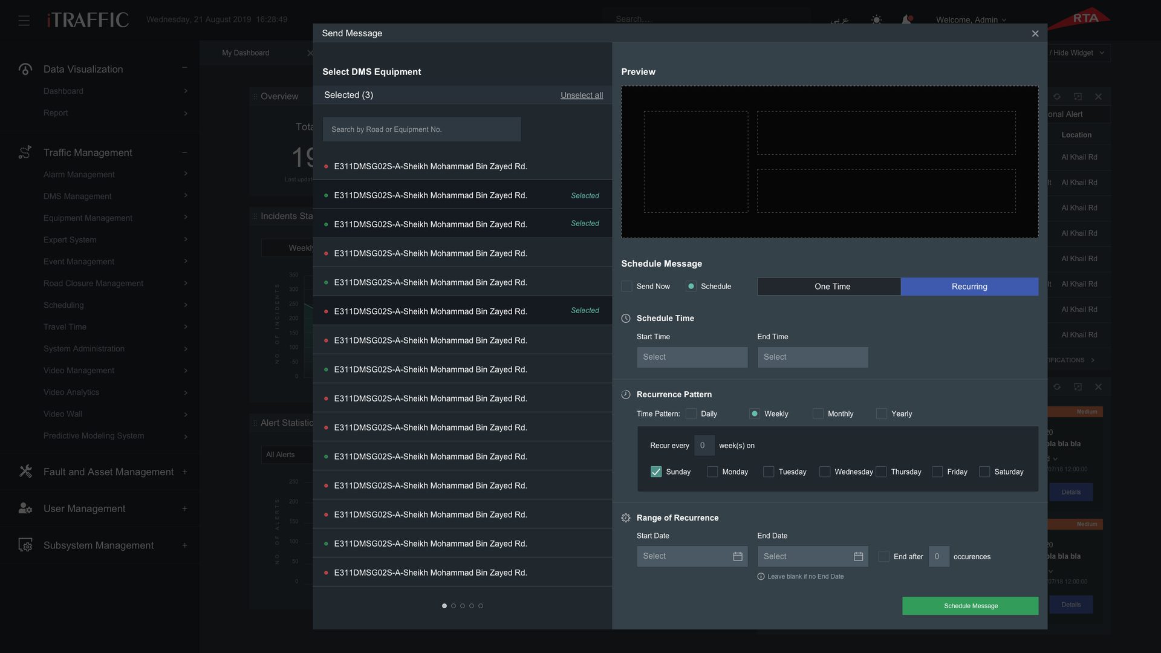Screen dimensions: 1161x653
Task: Check the Friday checkbox
Action: coord(937,472)
